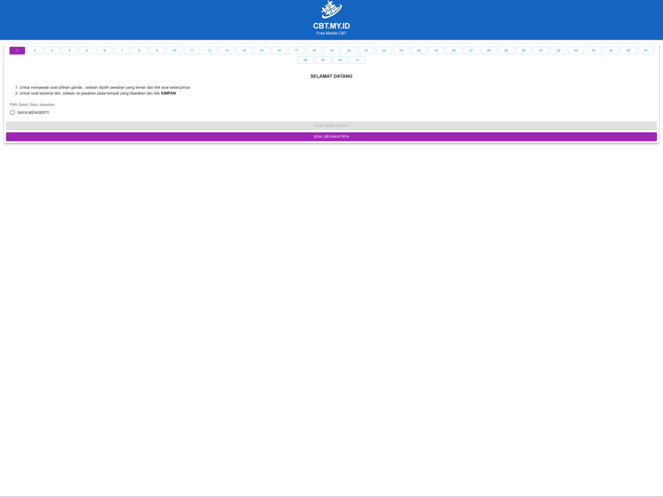Viewport: 663px width, 497px height.
Task: Open question number 26
Action: tap(453, 50)
